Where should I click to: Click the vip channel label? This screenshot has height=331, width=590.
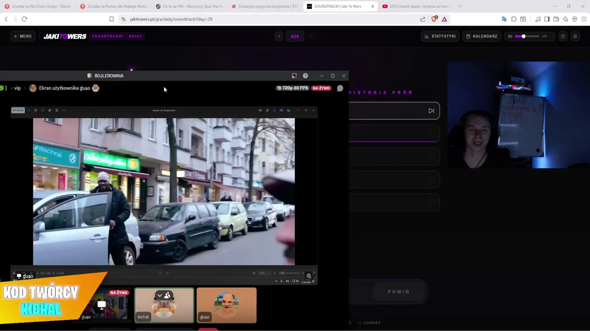pyautogui.click(x=18, y=88)
